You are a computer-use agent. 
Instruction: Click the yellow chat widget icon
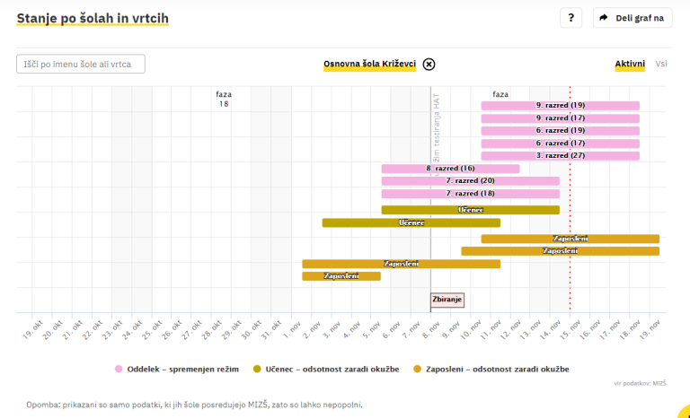682,410
